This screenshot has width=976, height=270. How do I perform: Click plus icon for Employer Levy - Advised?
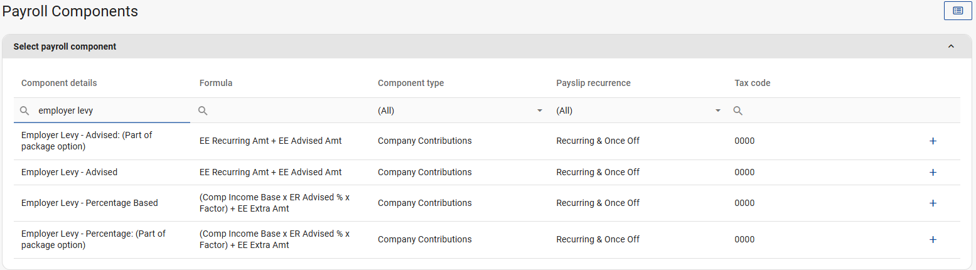coord(932,173)
